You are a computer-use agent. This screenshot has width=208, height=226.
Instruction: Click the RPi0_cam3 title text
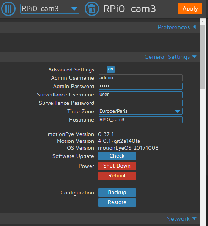tap(129, 9)
